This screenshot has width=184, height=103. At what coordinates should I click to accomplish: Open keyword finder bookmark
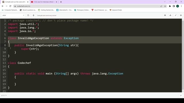coord(116,10)
